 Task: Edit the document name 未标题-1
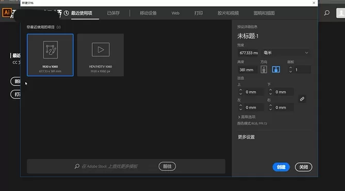click(x=248, y=36)
